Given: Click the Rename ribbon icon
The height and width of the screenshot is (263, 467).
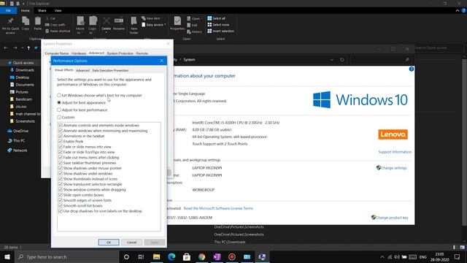Looking at the screenshot, I should pyautogui.click(x=119, y=23).
